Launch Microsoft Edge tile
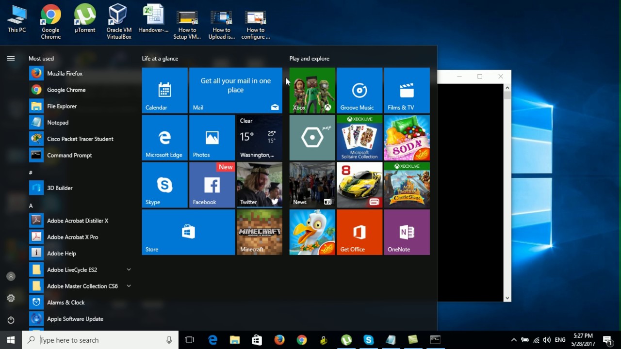Screen dimensions: 621x349 pyautogui.click(x=164, y=138)
